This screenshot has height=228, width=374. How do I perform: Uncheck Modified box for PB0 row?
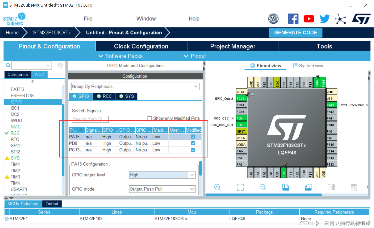193,143
